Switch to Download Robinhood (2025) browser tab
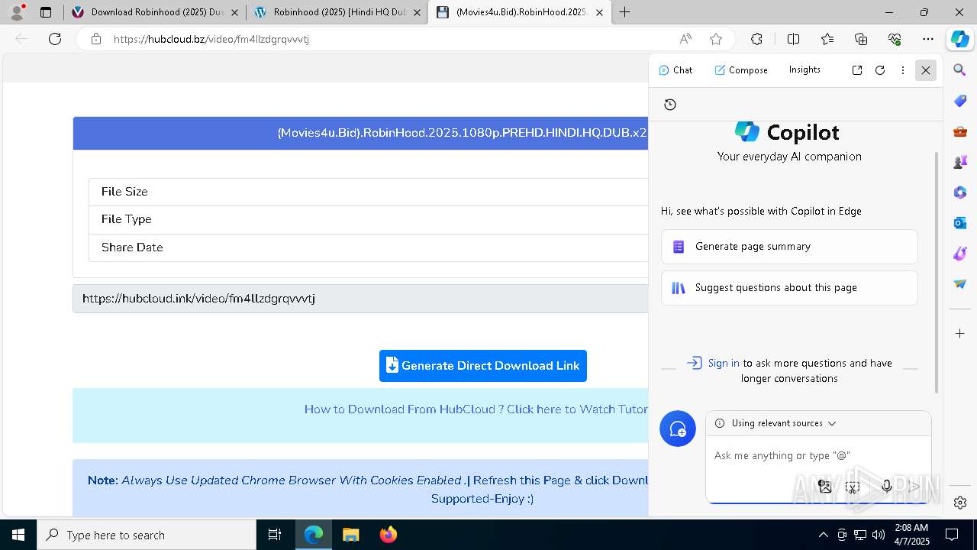Screen dimensions: 977x550 pos(154,12)
